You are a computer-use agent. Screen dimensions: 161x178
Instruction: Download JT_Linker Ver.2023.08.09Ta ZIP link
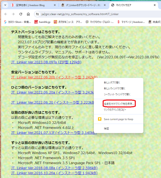46,62
